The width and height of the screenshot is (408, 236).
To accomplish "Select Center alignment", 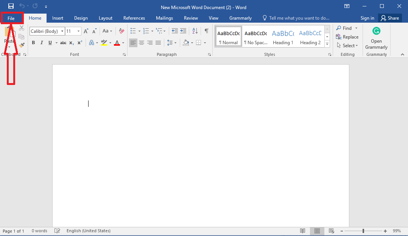I will [141, 43].
